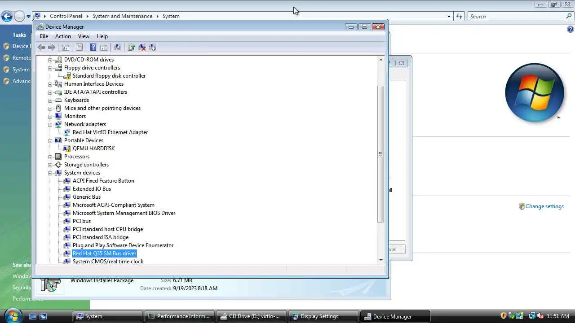This screenshot has height=323, width=575.
Task: Click the Back arrow in Device Manager toolbar
Action: pos(41,47)
